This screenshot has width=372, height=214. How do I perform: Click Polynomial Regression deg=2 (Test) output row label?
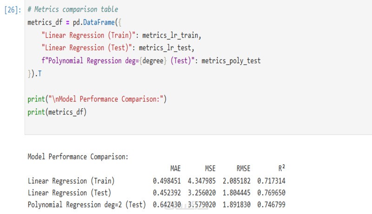[x=86, y=205]
